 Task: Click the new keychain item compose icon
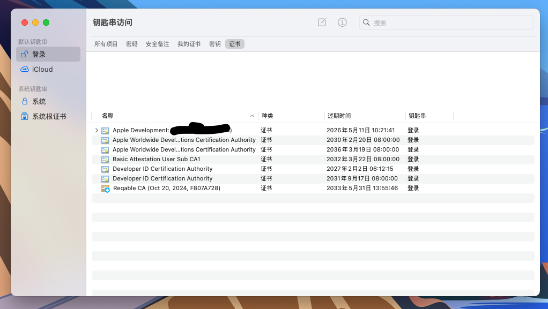[322, 22]
